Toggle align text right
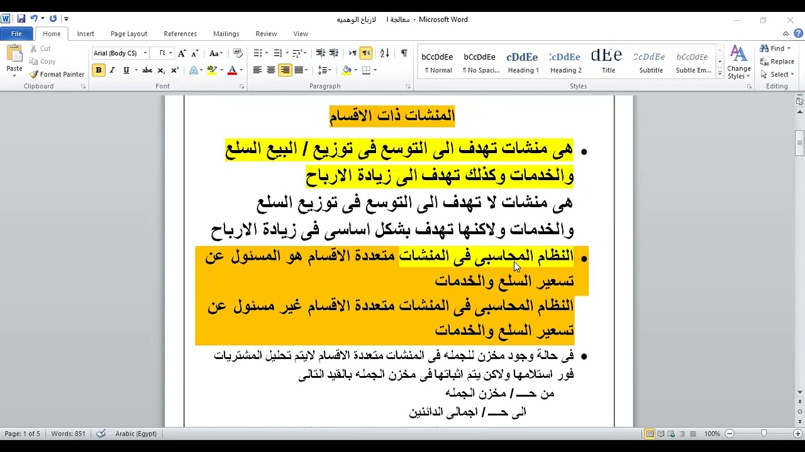The height and width of the screenshot is (452, 805). click(x=285, y=70)
